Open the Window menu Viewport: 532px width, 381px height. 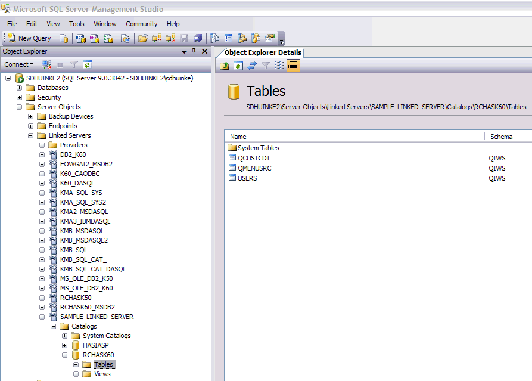(105, 24)
